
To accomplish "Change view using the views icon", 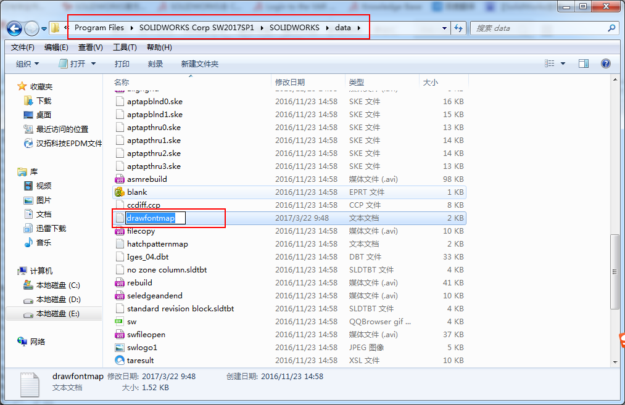I will coord(549,63).
